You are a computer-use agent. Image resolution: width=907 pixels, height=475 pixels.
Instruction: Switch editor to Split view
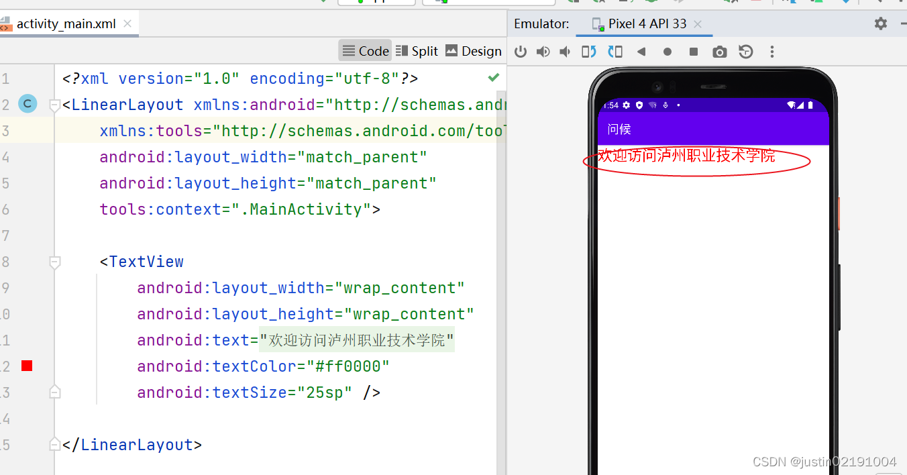(x=417, y=51)
